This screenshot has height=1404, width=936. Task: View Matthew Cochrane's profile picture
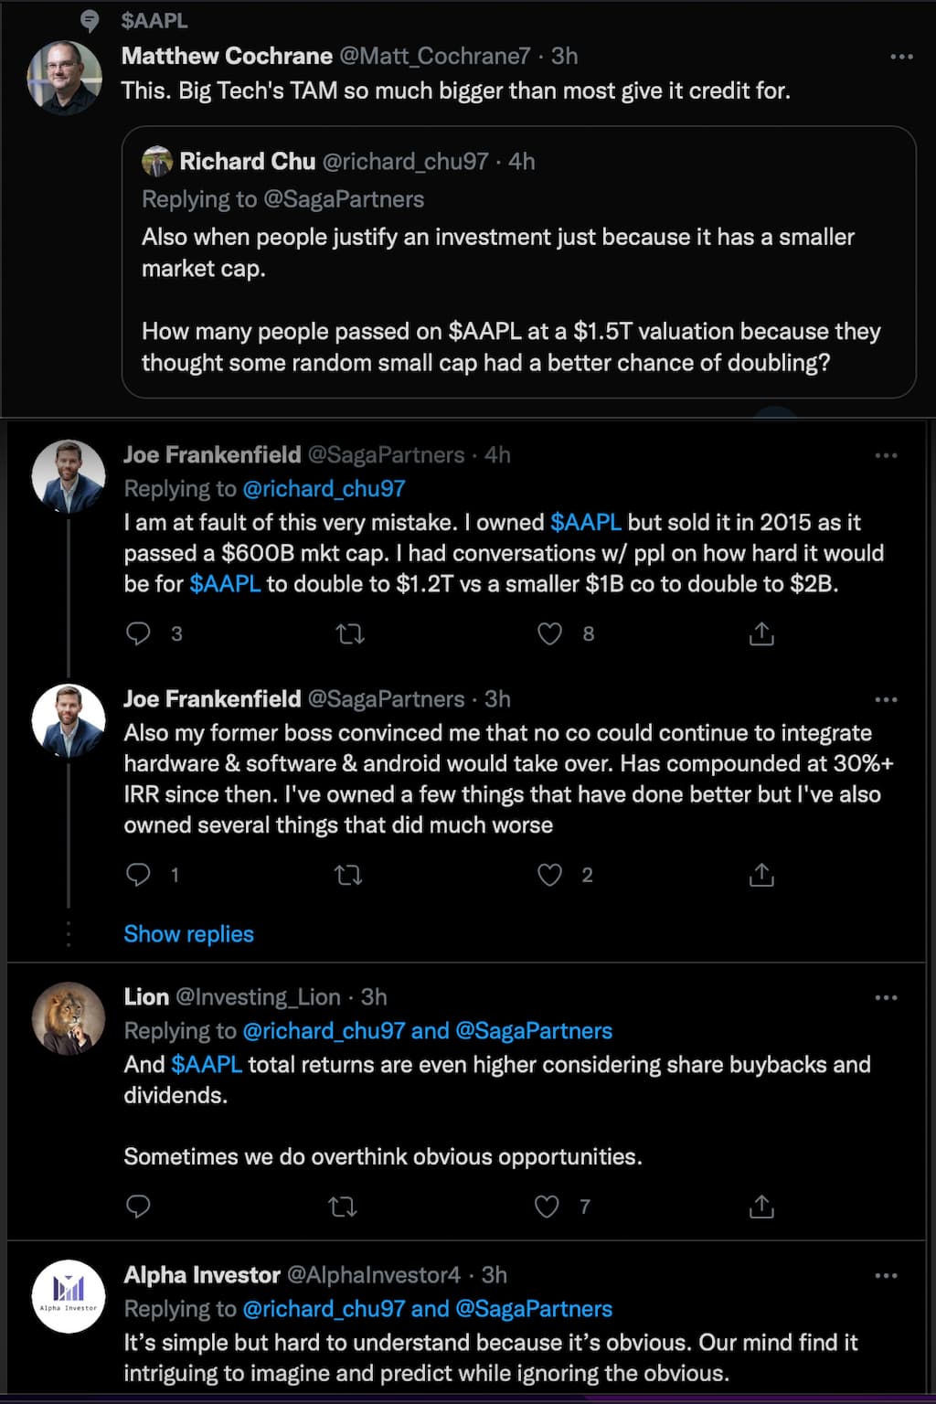64,78
